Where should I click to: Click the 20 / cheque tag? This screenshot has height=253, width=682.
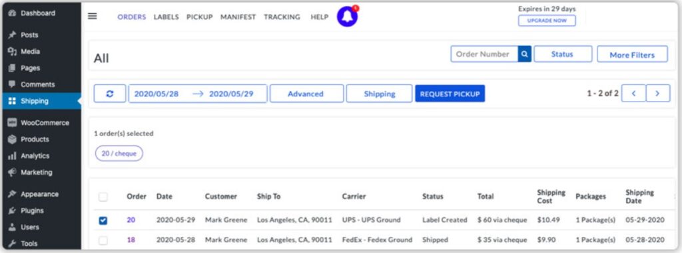click(x=119, y=153)
